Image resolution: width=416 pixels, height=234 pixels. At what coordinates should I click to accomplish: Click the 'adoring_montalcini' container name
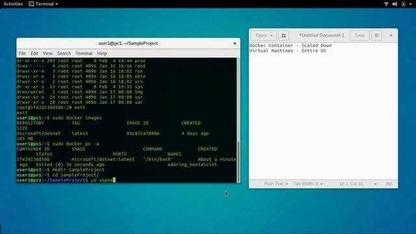click(192, 164)
